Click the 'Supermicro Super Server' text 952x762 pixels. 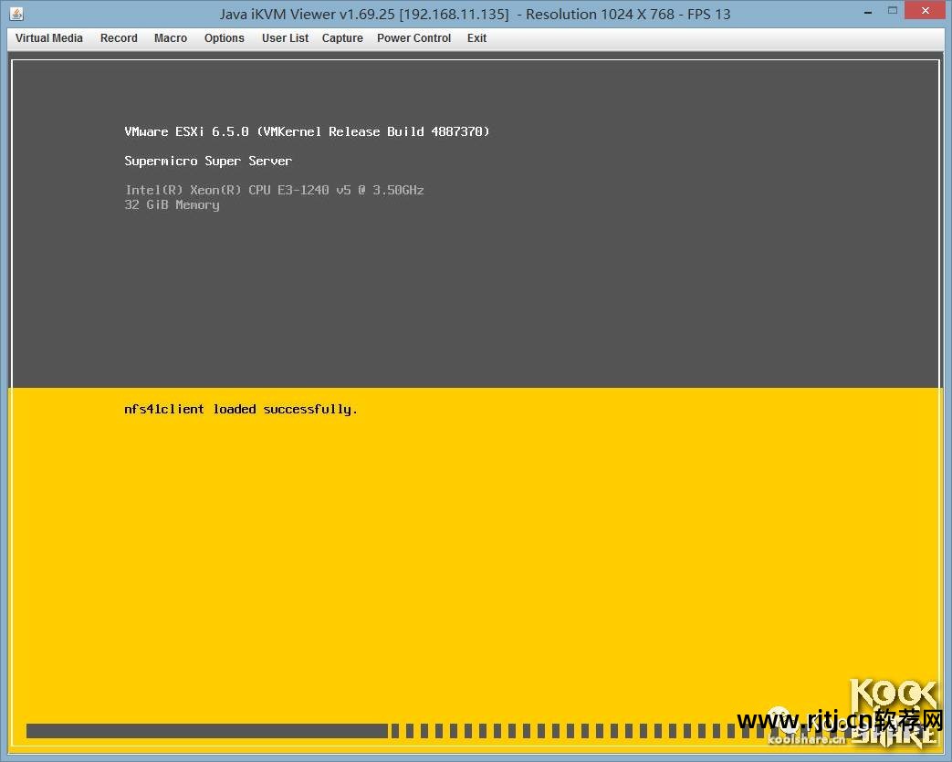[x=208, y=161]
